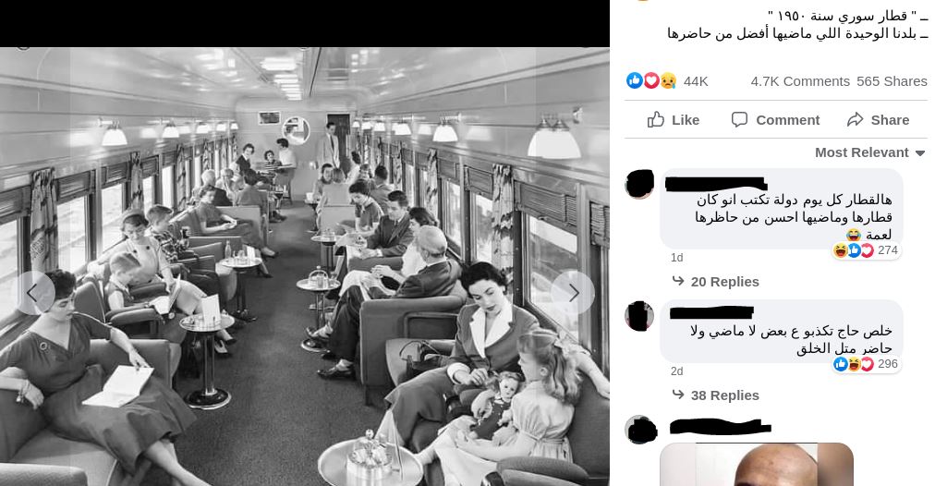
Task: Open the 4.7K Comments link
Action: [800, 81]
